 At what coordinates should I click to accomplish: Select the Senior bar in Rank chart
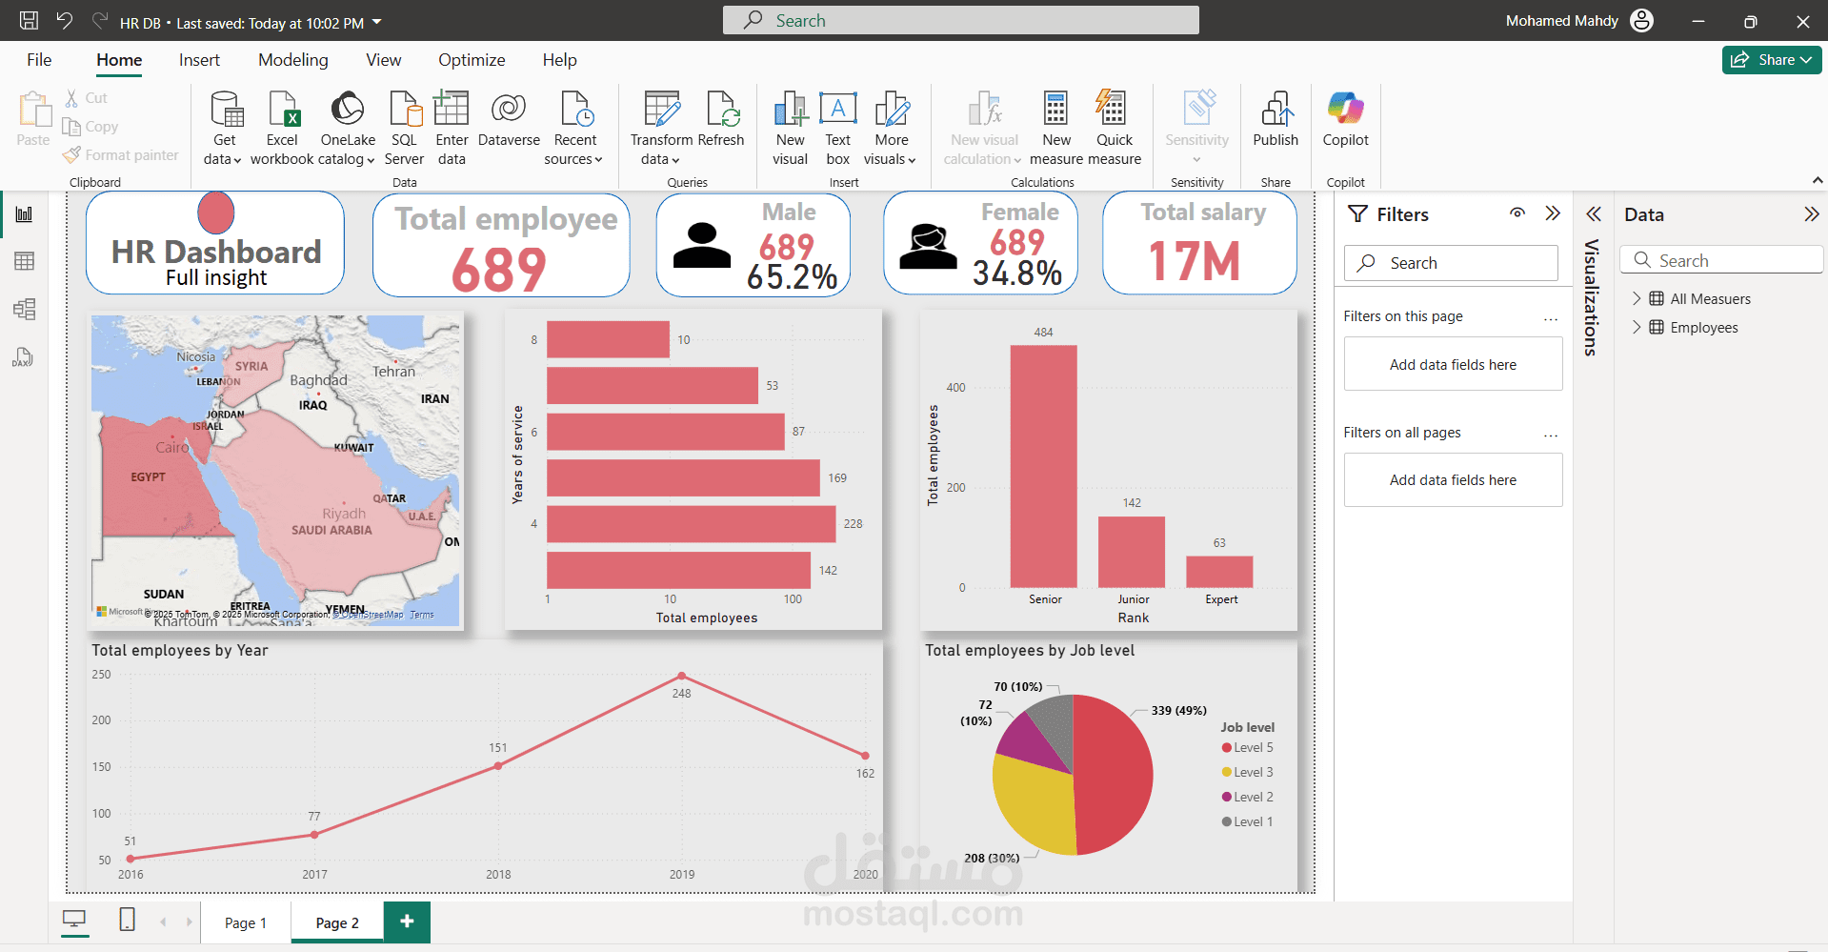click(x=1043, y=466)
